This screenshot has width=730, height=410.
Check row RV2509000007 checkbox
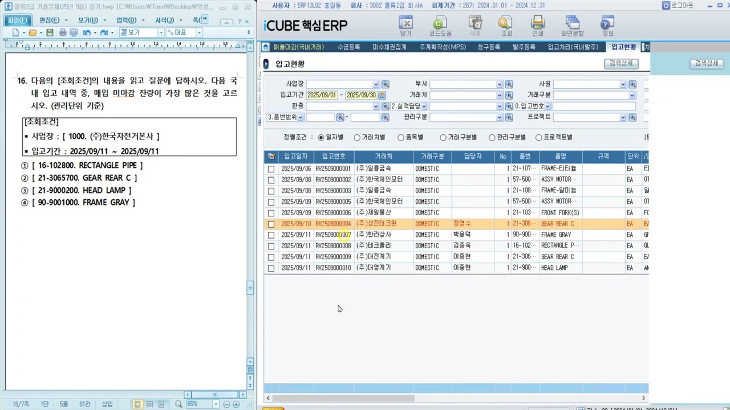[271, 235]
